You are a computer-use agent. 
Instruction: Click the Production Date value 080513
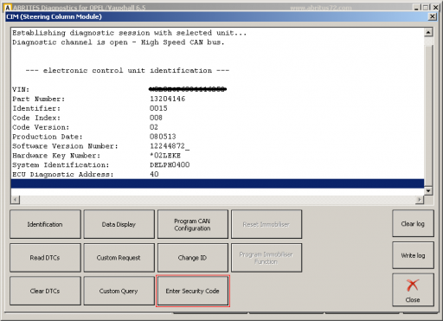tap(163, 137)
